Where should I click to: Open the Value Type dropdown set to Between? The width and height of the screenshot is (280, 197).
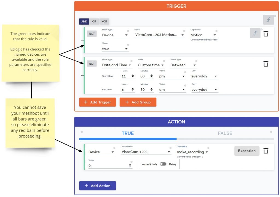(183, 65)
